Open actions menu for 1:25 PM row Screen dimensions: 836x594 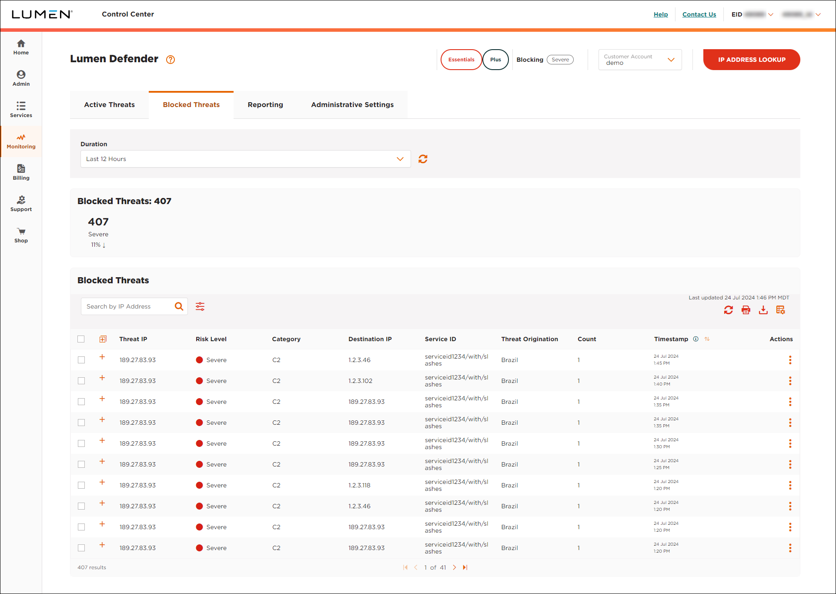[790, 464]
